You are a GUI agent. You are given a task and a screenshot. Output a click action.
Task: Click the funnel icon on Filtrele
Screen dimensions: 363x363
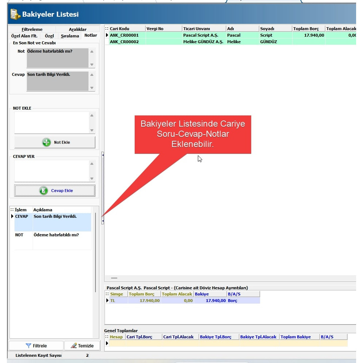(28, 346)
